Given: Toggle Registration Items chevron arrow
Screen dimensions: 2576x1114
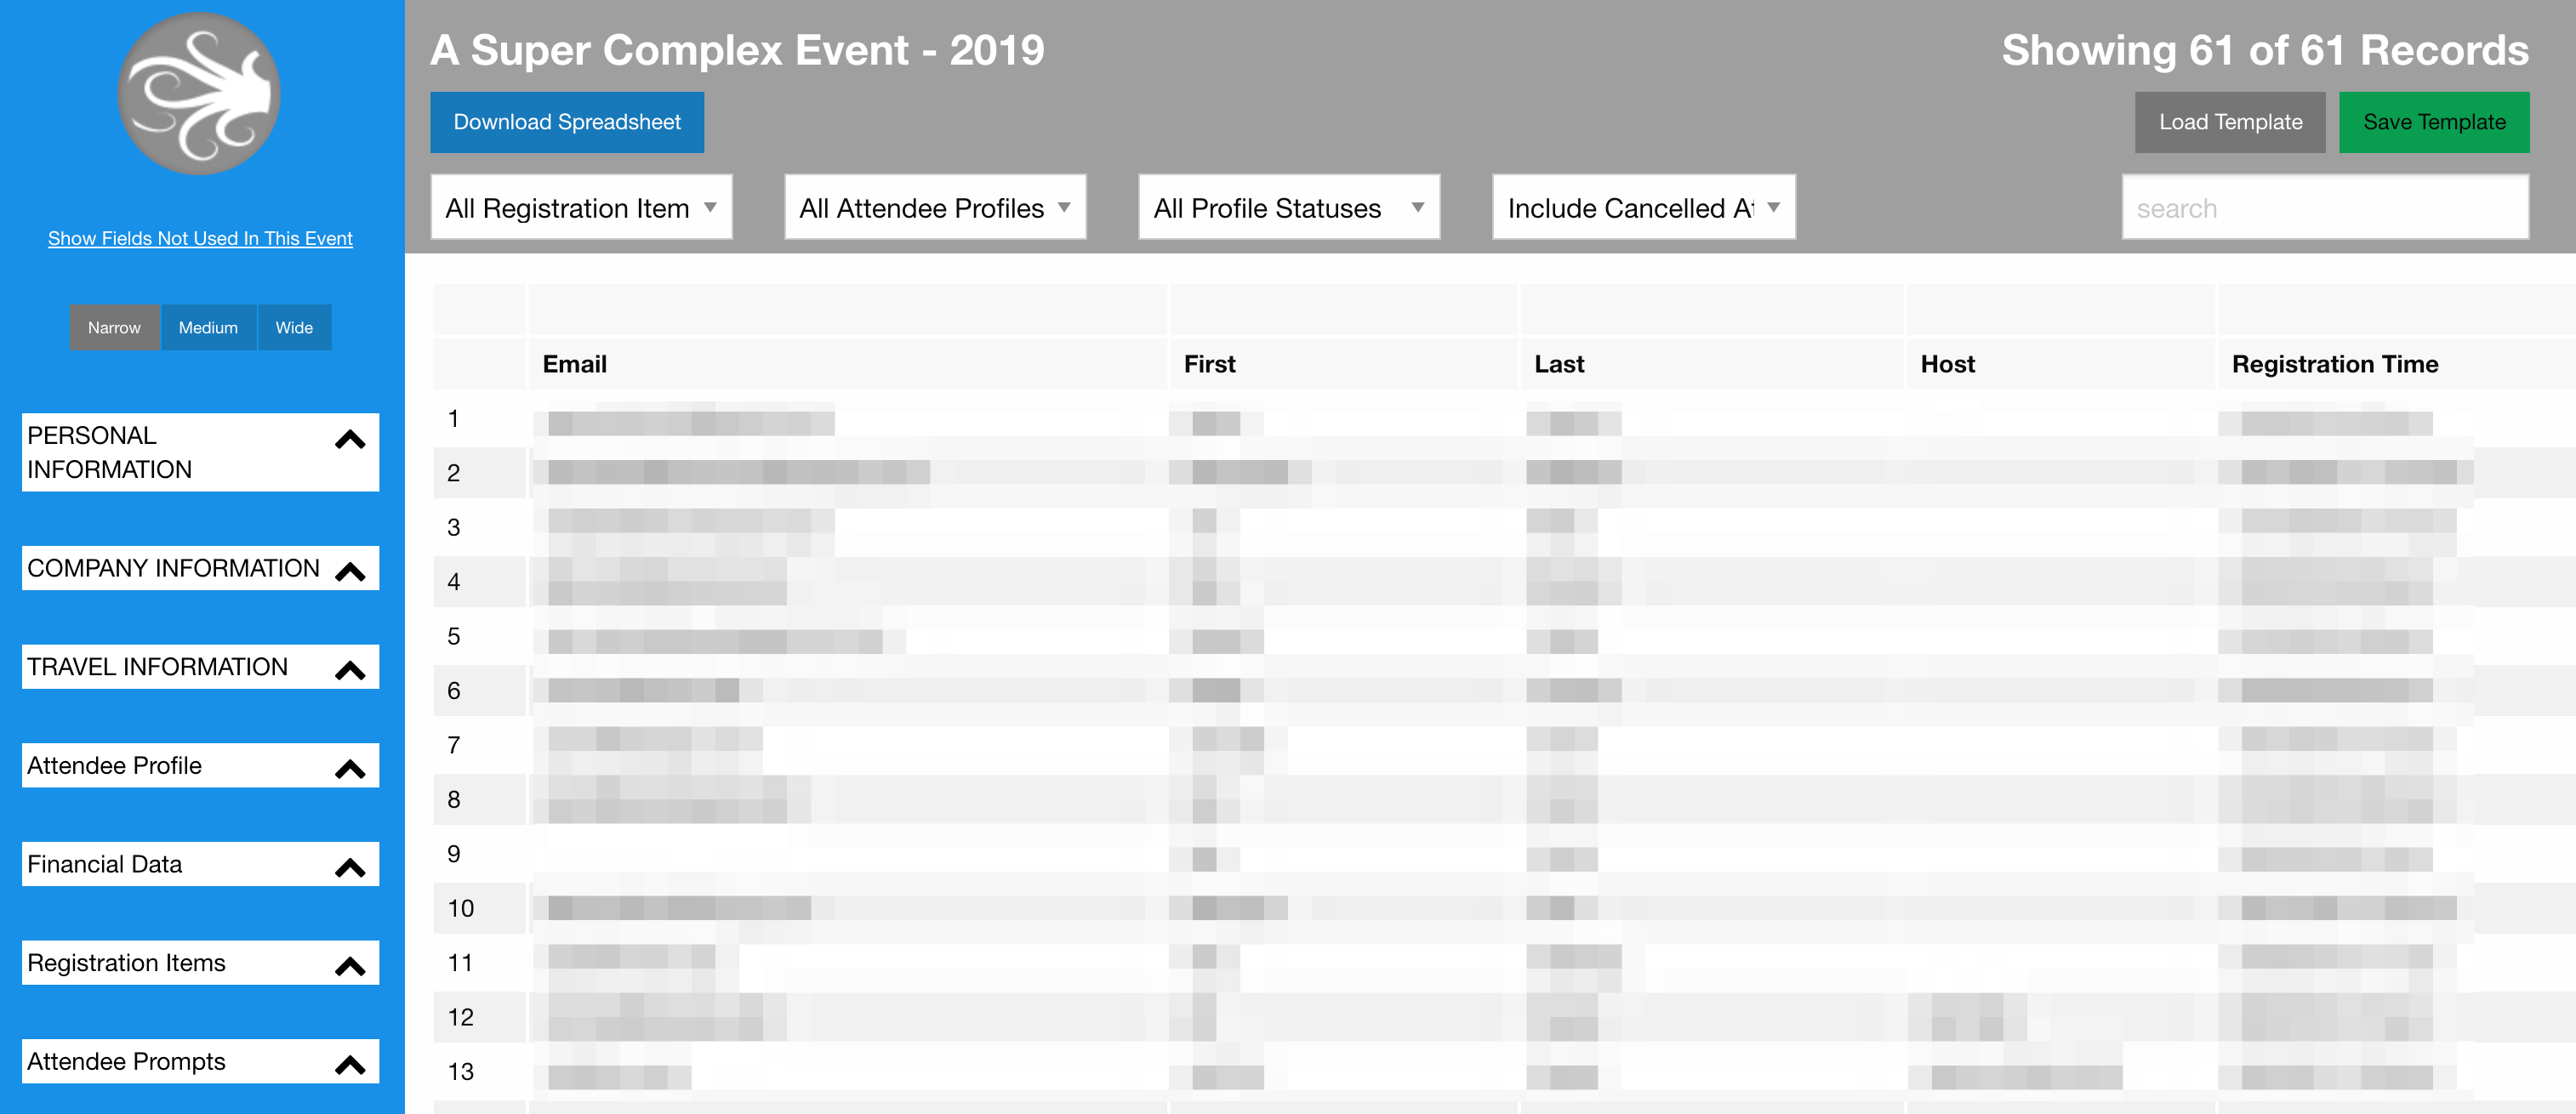Looking at the screenshot, I should [x=350, y=967].
